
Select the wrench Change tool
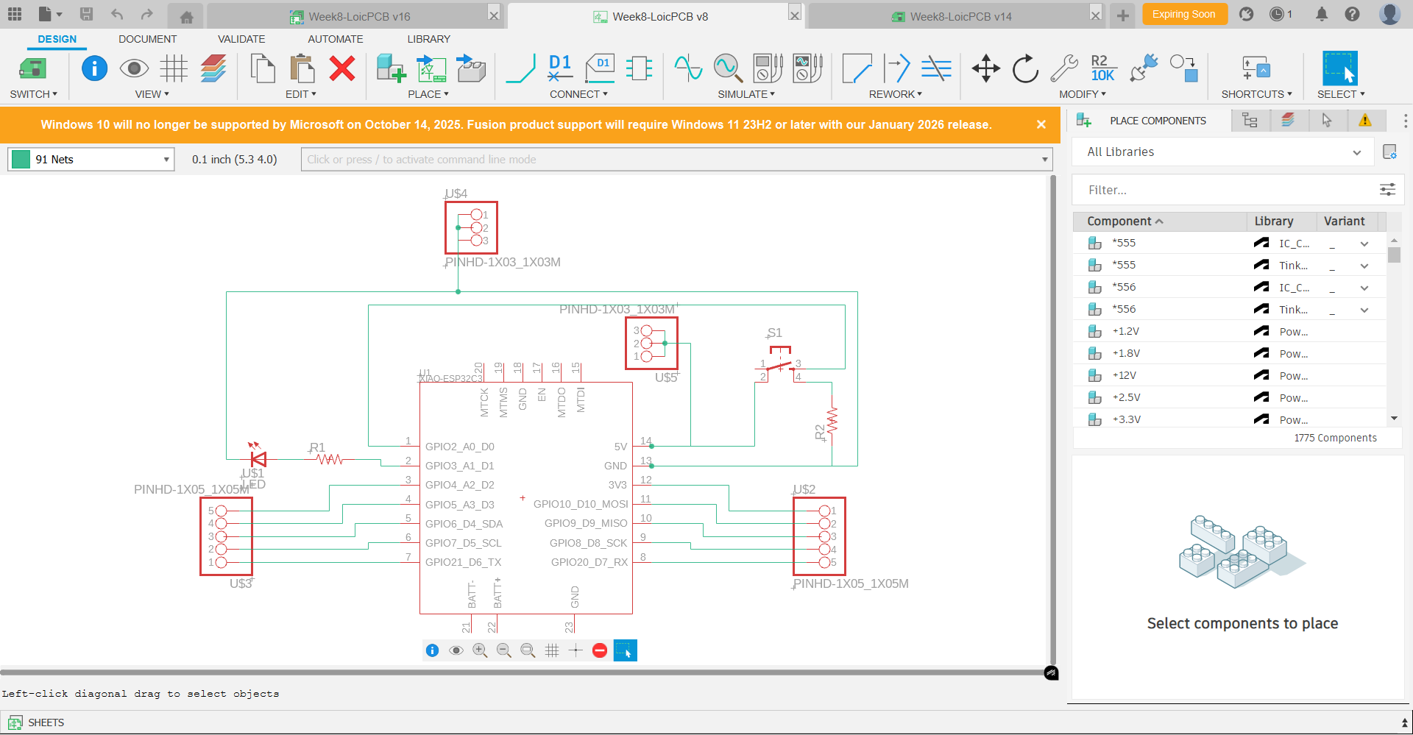click(x=1064, y=69)
